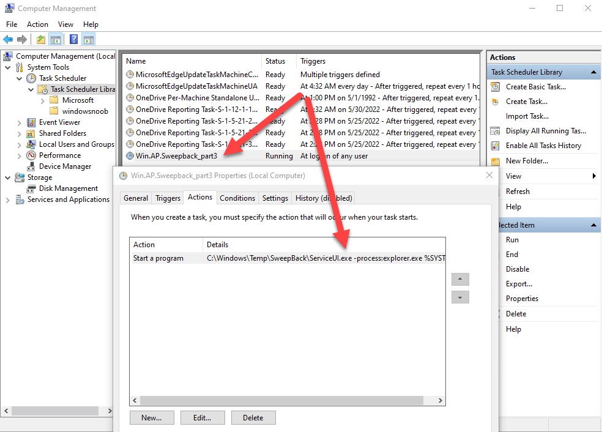Click the Display All Running Tasks icon

[496, 132]
